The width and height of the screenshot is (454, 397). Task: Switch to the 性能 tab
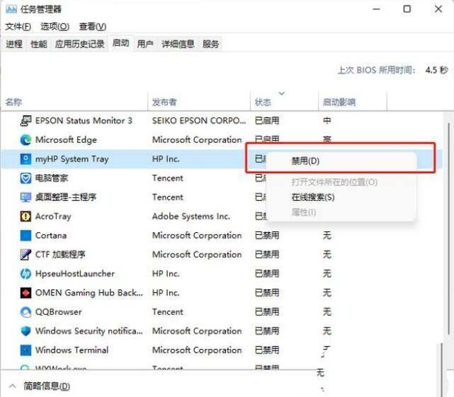pyautogui.click(x=38, y=44)
